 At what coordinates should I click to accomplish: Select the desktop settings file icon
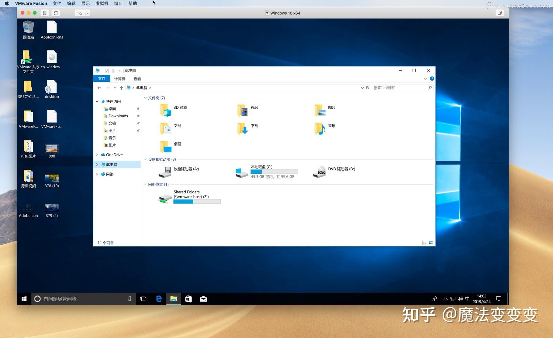tap(52, 89)
